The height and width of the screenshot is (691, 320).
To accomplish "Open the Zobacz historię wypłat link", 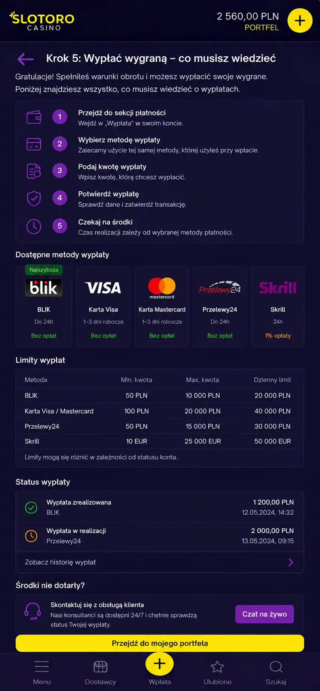I will tap(60, 562).
